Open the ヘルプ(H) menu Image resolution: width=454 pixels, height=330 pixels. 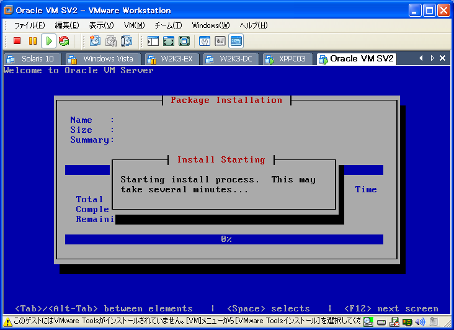tap(253, 25)
